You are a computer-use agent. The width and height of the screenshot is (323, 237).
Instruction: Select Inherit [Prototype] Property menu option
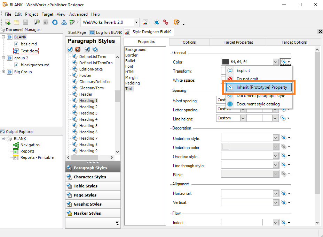pos(259,87)
